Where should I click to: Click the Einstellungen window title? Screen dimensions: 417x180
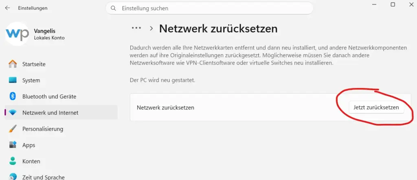[x=33, y=8]
